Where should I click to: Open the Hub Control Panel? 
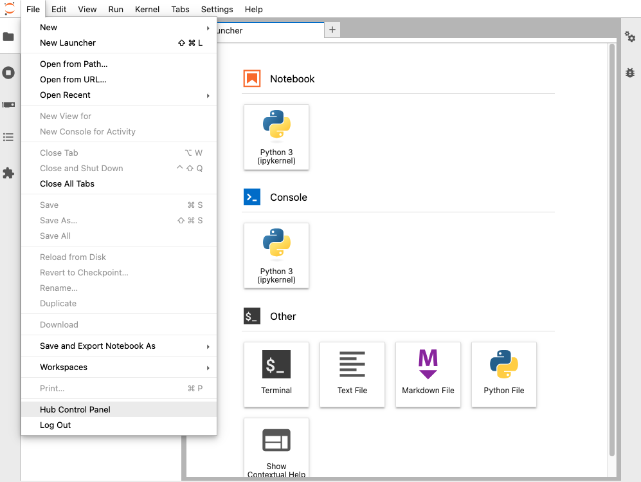click(118, 409)
